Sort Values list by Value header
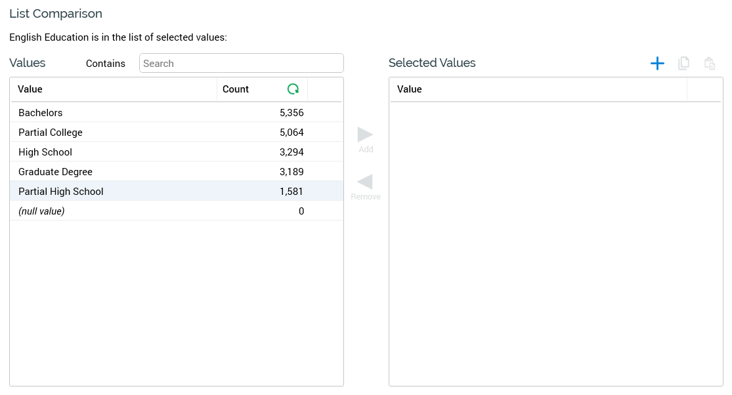732x395 pixels. pyautogui.click(x=30, y=89)
